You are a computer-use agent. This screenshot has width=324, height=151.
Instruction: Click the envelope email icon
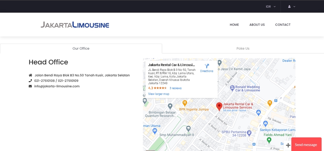(x=30, y=86)
